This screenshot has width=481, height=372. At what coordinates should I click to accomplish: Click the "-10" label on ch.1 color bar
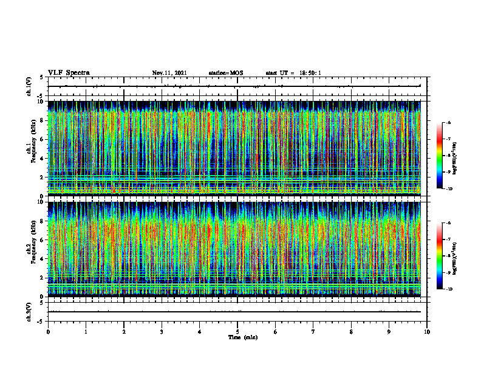click(449, 189)
